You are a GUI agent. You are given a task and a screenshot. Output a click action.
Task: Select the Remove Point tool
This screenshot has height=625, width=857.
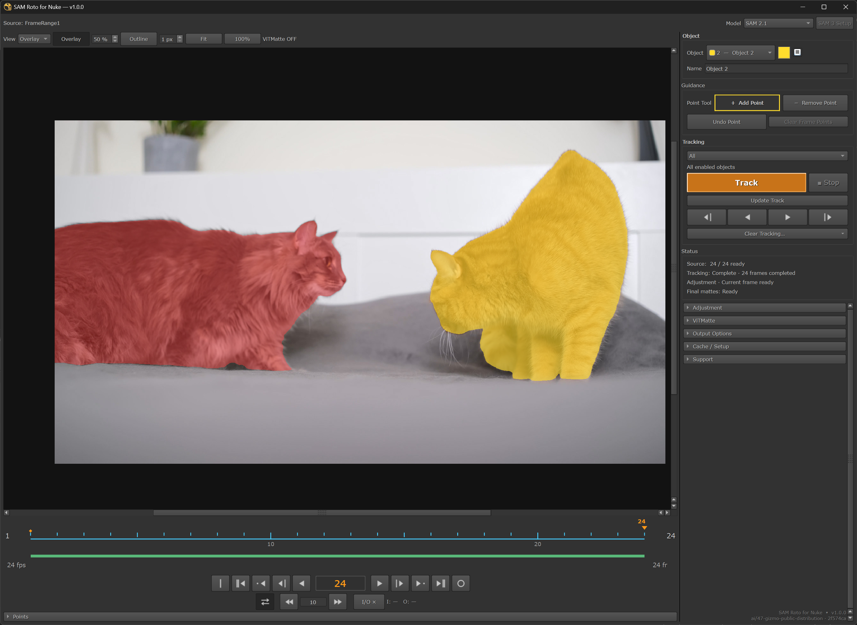[815, 103]
